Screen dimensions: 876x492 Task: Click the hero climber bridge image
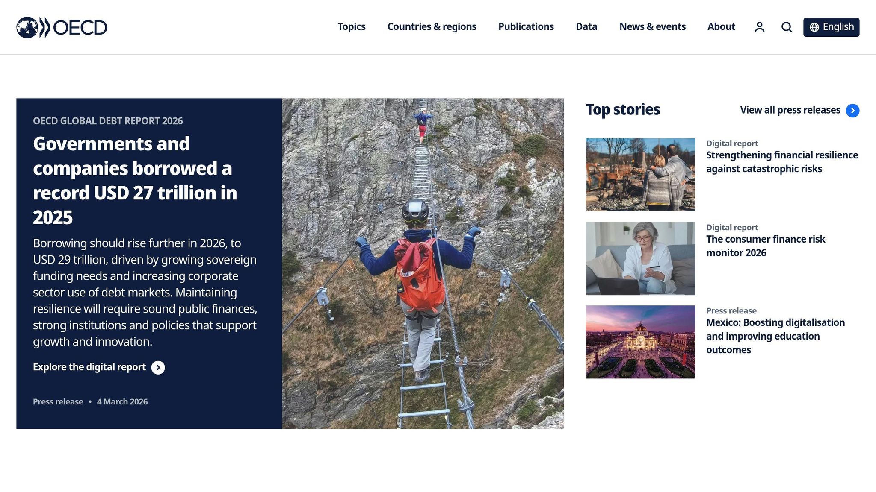pyautogui.click(x=423, y=264)
